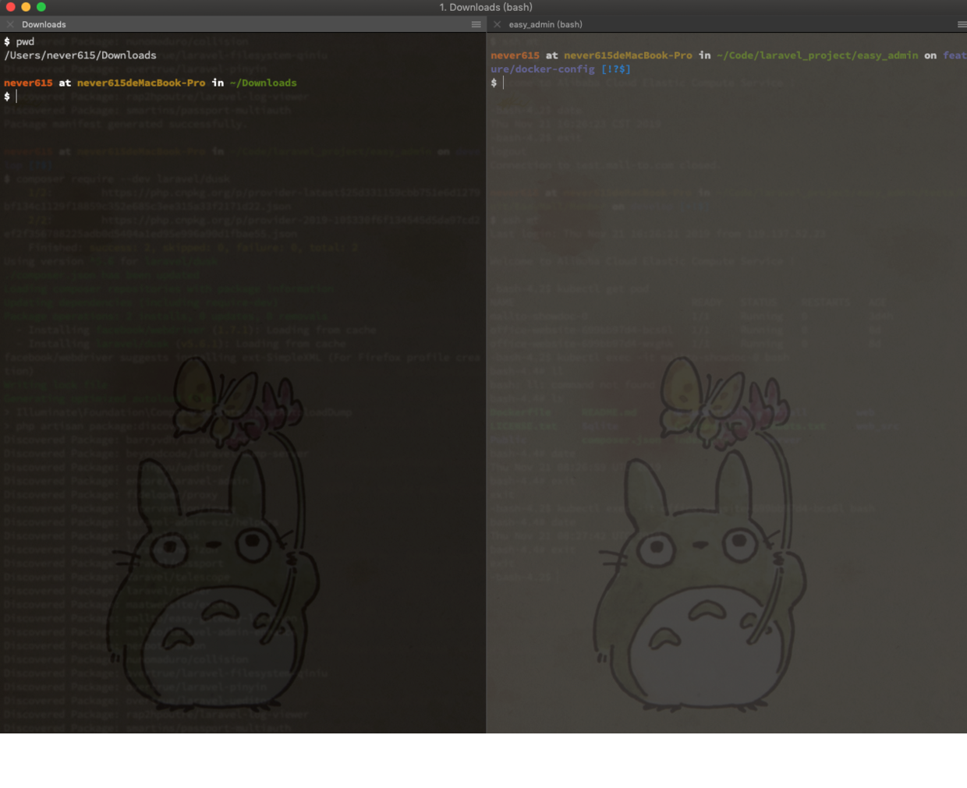Click the "[!?$]" git status indicator

616,69
